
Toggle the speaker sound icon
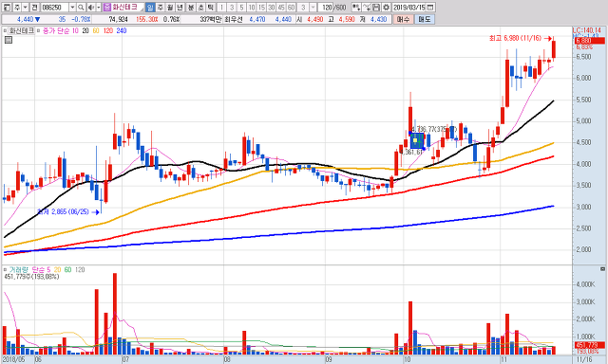(91, 8)
